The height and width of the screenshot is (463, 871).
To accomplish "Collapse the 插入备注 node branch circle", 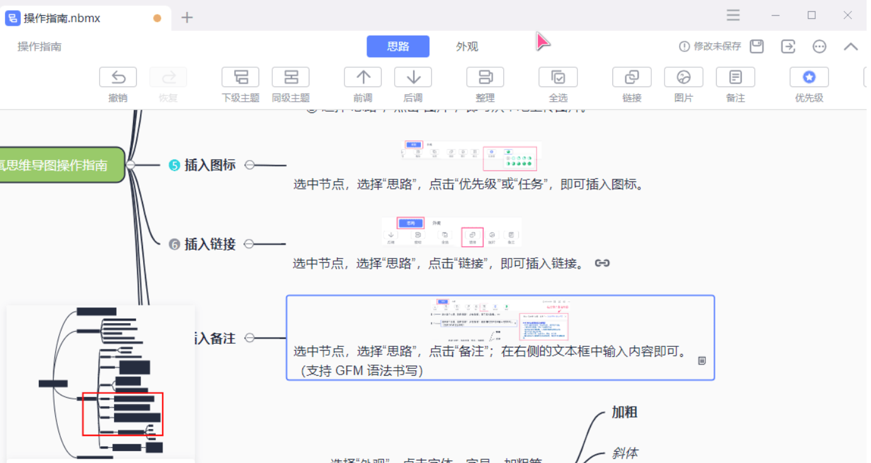I will pyautogui.click(x=250, y=338).
